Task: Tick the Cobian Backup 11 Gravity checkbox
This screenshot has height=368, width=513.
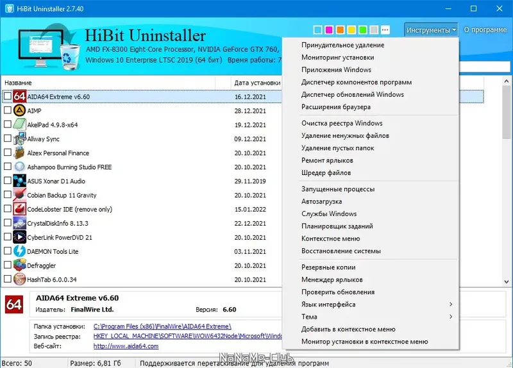Action: (7, 195)
